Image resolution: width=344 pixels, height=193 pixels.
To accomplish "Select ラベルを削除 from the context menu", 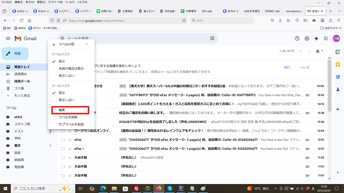I will pos(68,117).
